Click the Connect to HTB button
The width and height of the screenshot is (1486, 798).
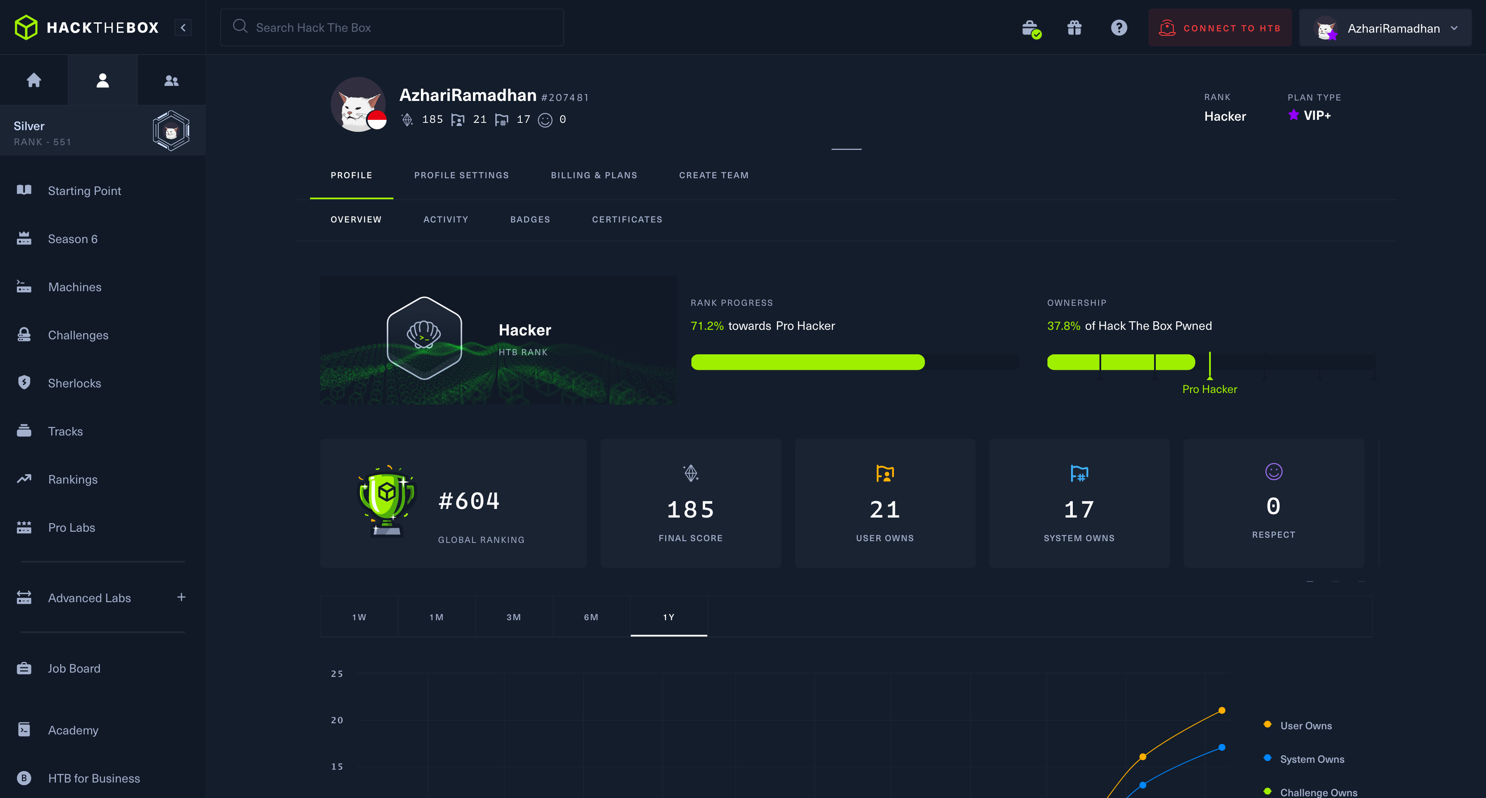click(x=1219, y=27)
